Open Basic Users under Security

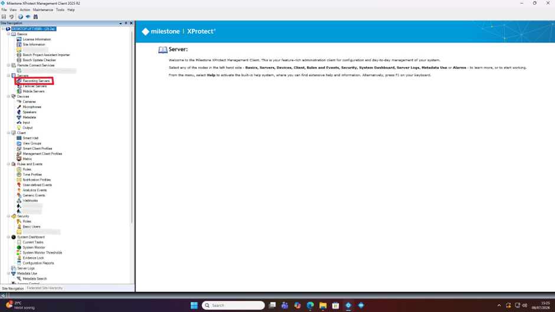click(31, 226)
